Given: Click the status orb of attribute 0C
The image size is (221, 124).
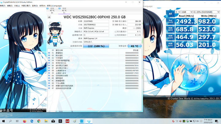Looking at the screenshot, I should coord(49,81).
